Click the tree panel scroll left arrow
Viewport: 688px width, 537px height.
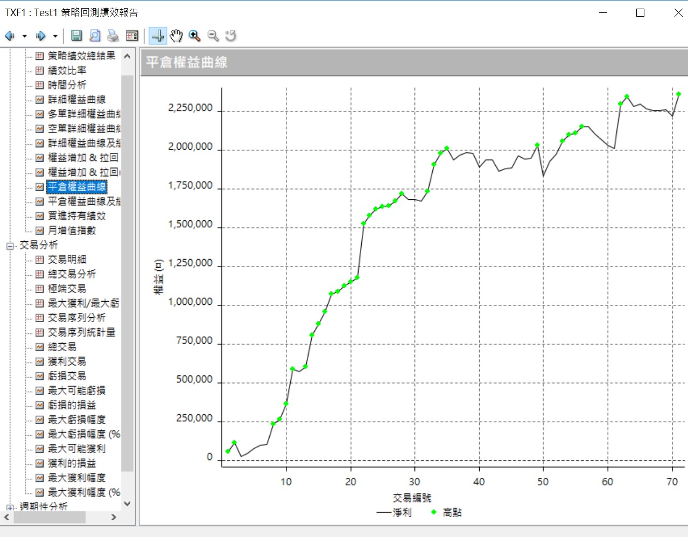(x=7, y=517)
